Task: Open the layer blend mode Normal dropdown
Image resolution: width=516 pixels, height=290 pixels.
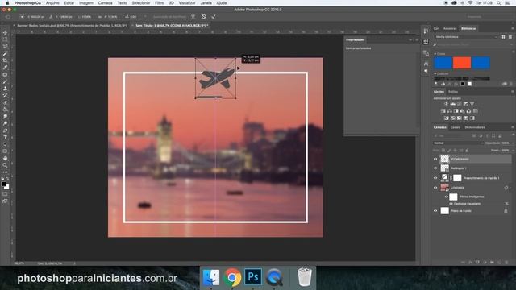Action: coord(458,143)
